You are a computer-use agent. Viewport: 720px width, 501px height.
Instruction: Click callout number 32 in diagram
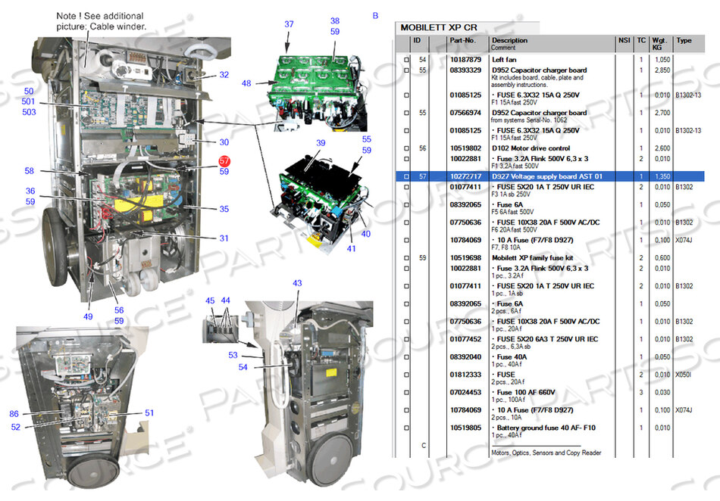[x=224, y=75]
